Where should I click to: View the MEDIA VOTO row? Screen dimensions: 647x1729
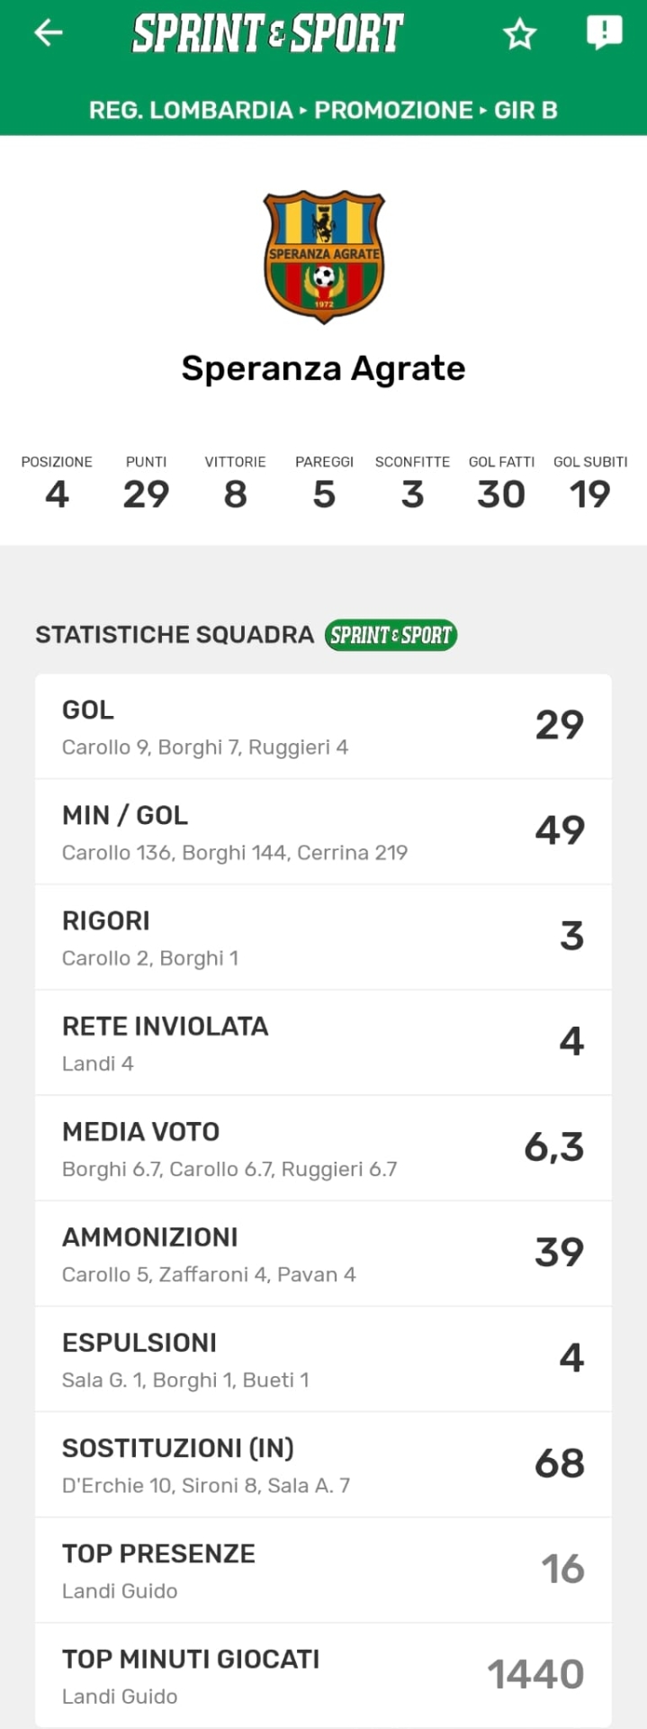point(323,1148)
